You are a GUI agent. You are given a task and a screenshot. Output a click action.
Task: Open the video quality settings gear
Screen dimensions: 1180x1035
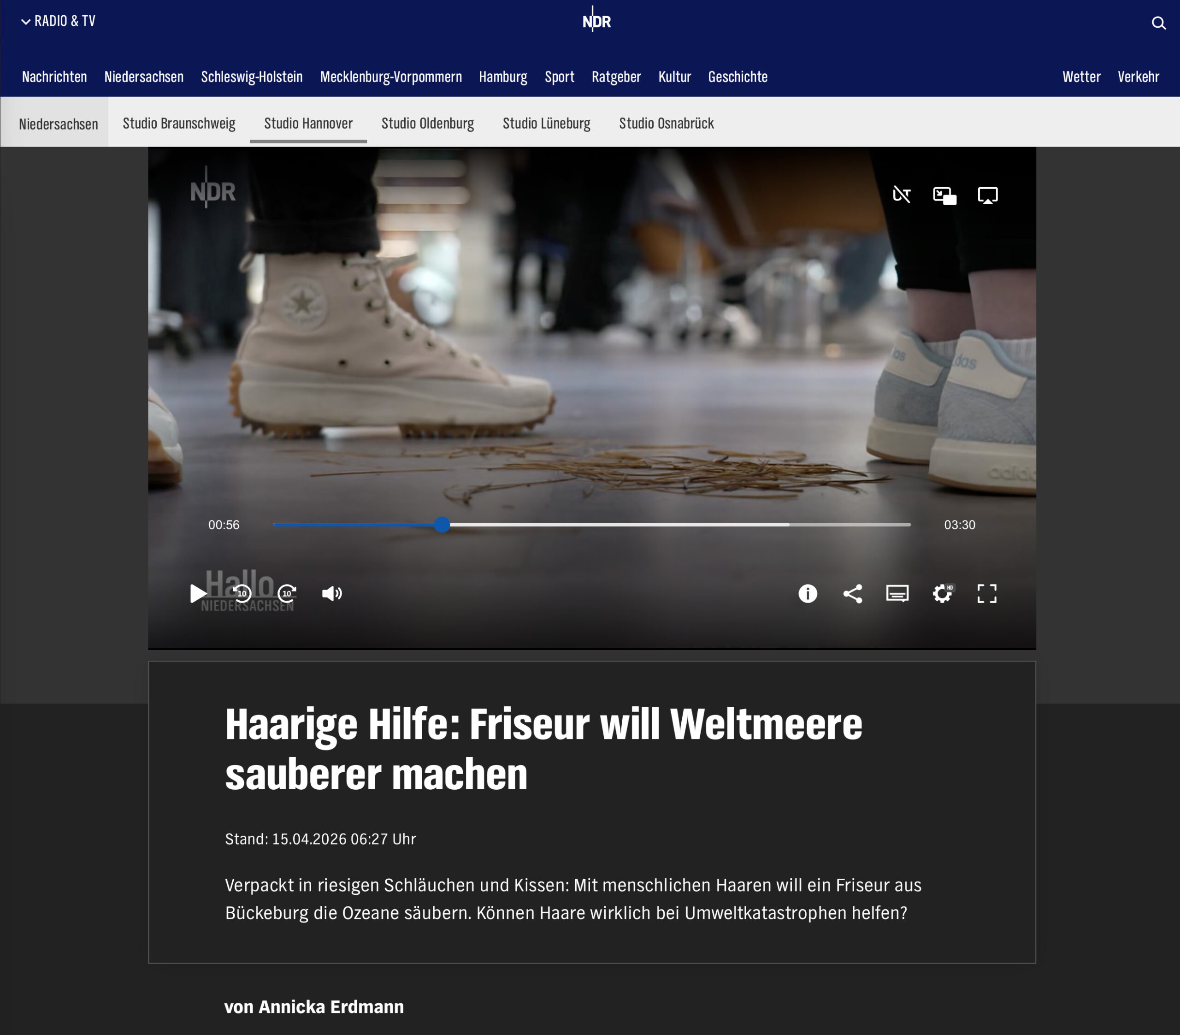[943, 594]
